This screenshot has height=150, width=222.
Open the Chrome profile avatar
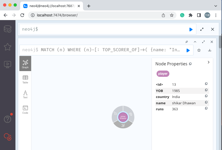(x=207, y=15)
